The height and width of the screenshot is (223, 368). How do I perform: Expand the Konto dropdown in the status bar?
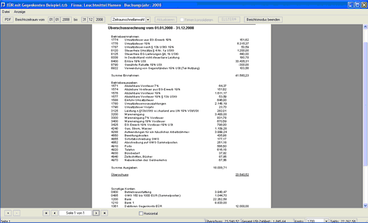pyautogui.click(x=326, y=221)
